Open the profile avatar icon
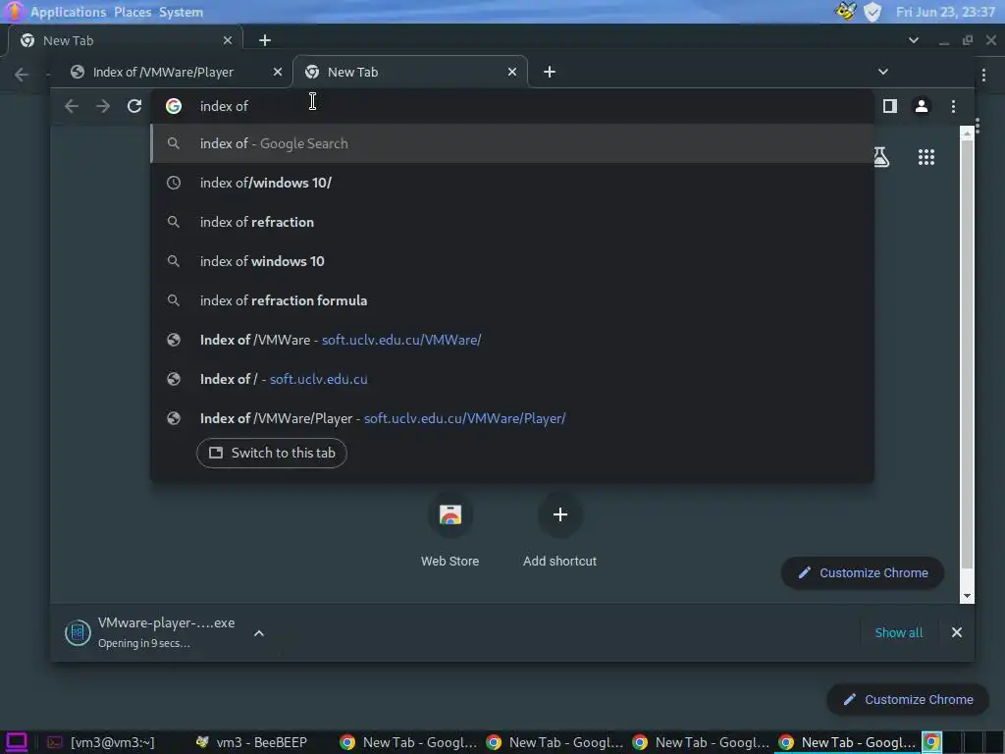1005x754 pixels. pos(921,106)
